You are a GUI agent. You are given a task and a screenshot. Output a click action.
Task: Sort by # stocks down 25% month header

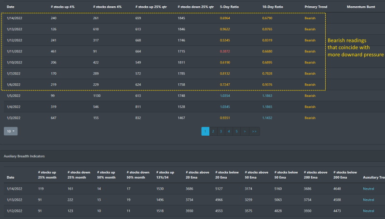(x=79, y=175)
